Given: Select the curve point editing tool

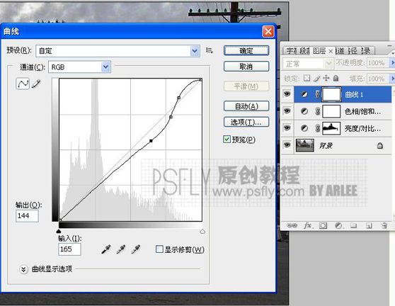Looking at the screenshot, I should pos(23,84).
